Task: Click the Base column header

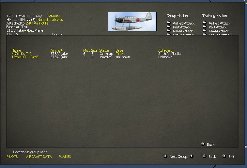Action: [x=119, y=50]
